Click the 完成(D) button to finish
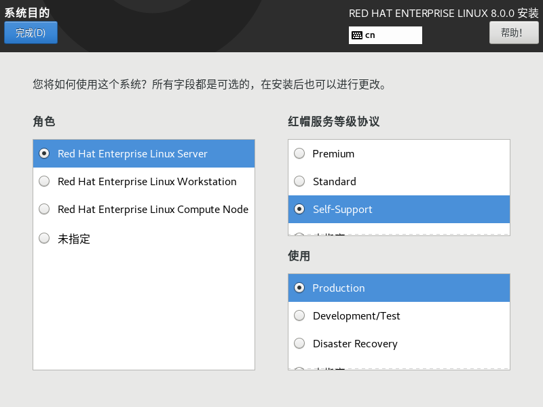543x407 pixels. (x=31, y=32)
